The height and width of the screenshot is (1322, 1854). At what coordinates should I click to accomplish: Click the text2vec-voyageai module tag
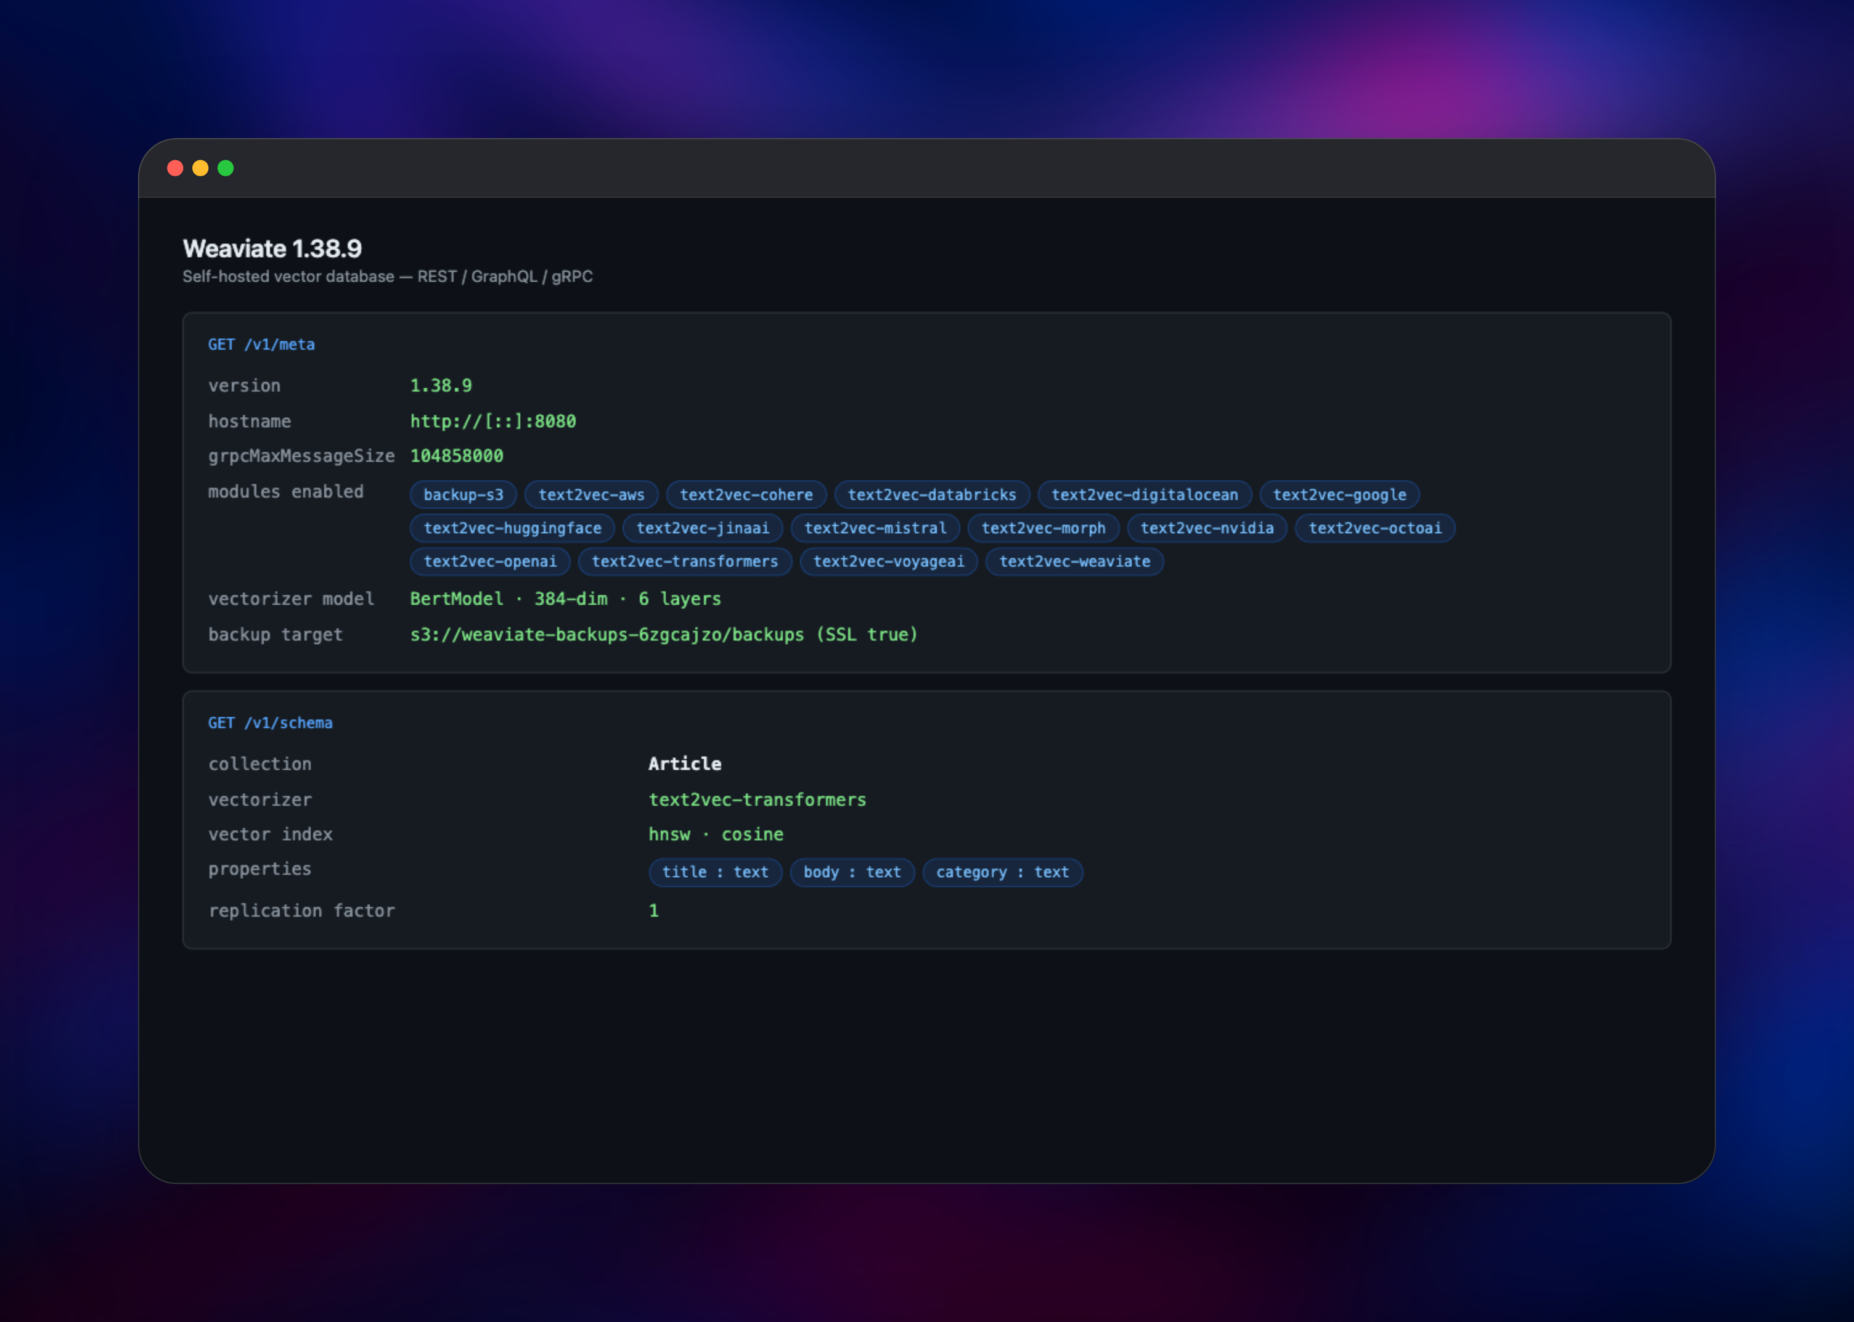889,561
